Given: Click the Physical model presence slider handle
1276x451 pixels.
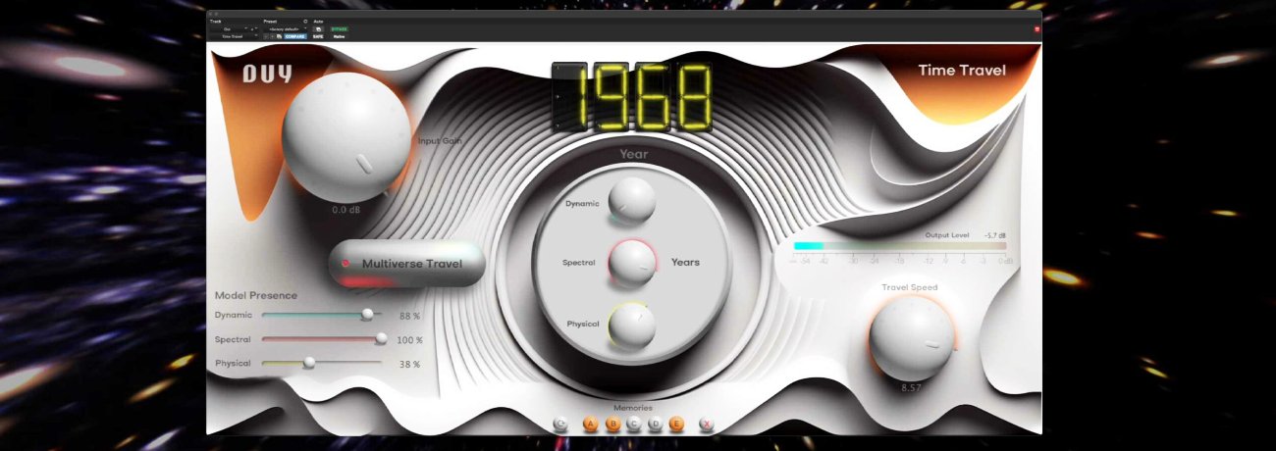Looking at the screenshot, I should [x=309, y=363].
